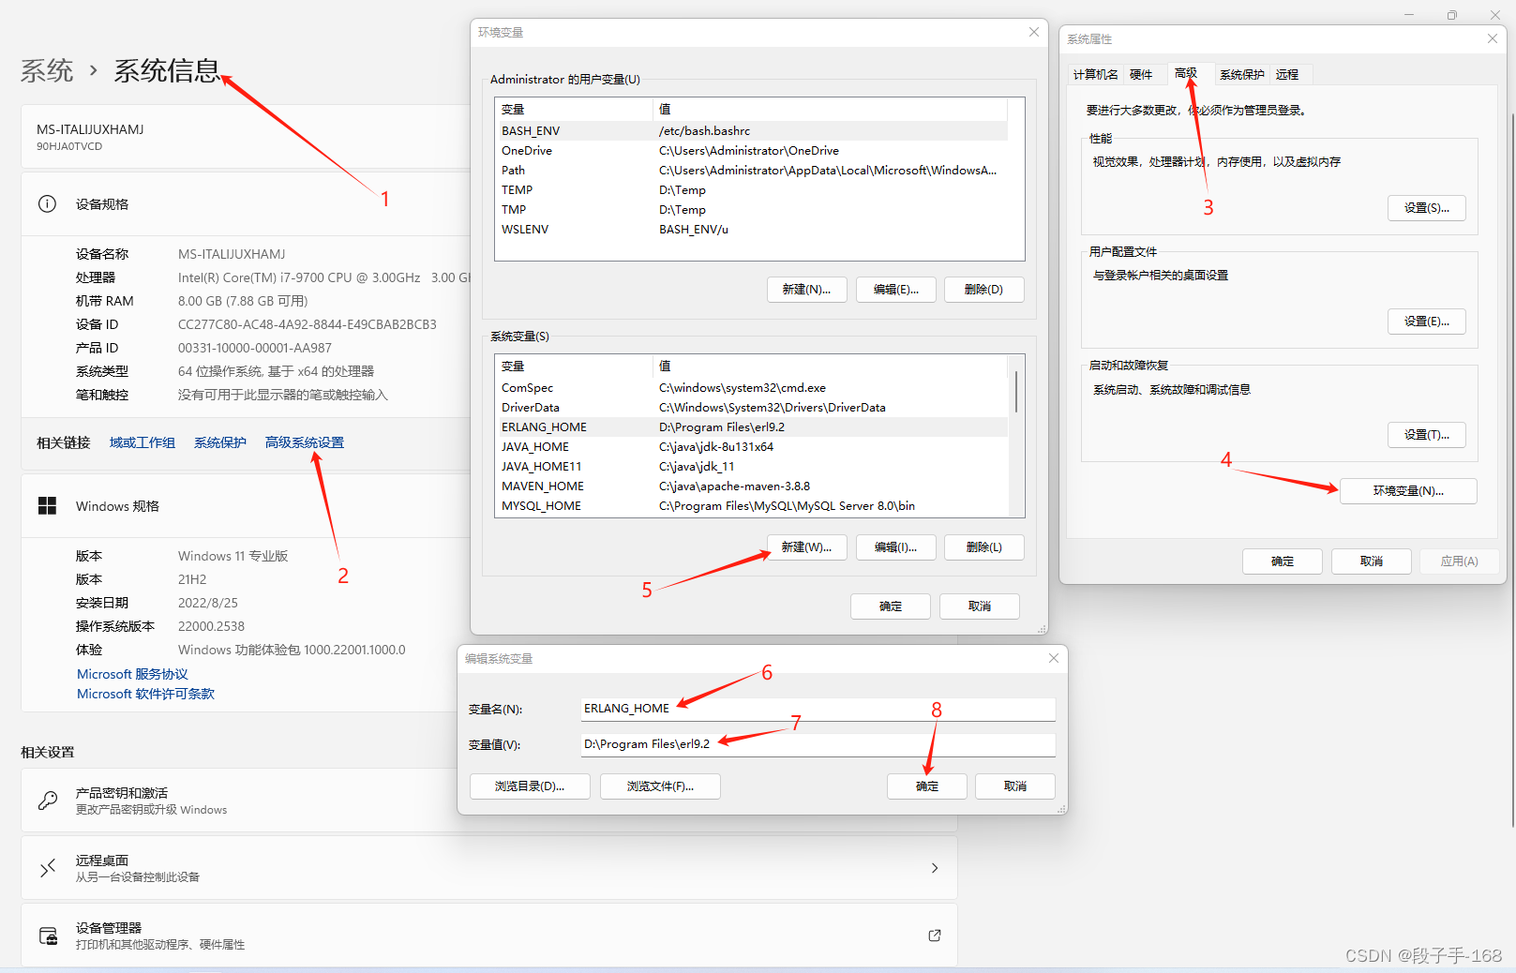This screenshot has height=973, width=1516.
Task: Click 确定 in 环境变量 dialog
Action: click(890, 606)
